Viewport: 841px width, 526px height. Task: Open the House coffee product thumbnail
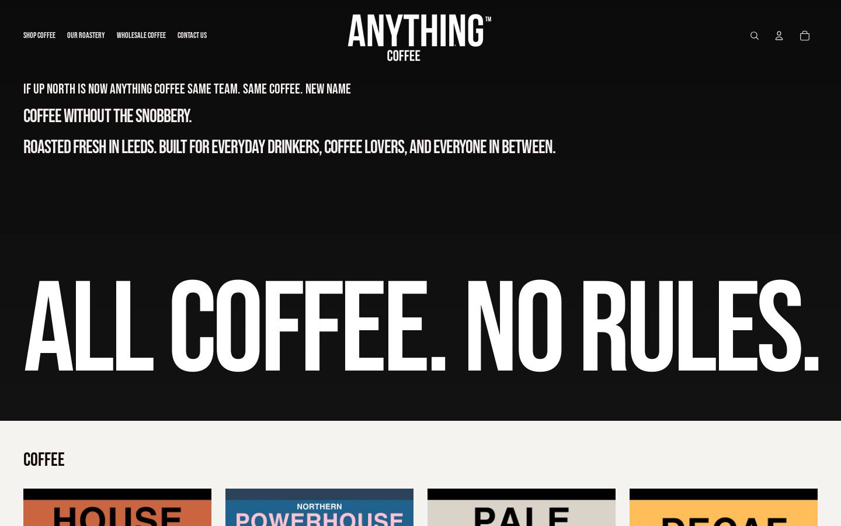tap(117, 507)
